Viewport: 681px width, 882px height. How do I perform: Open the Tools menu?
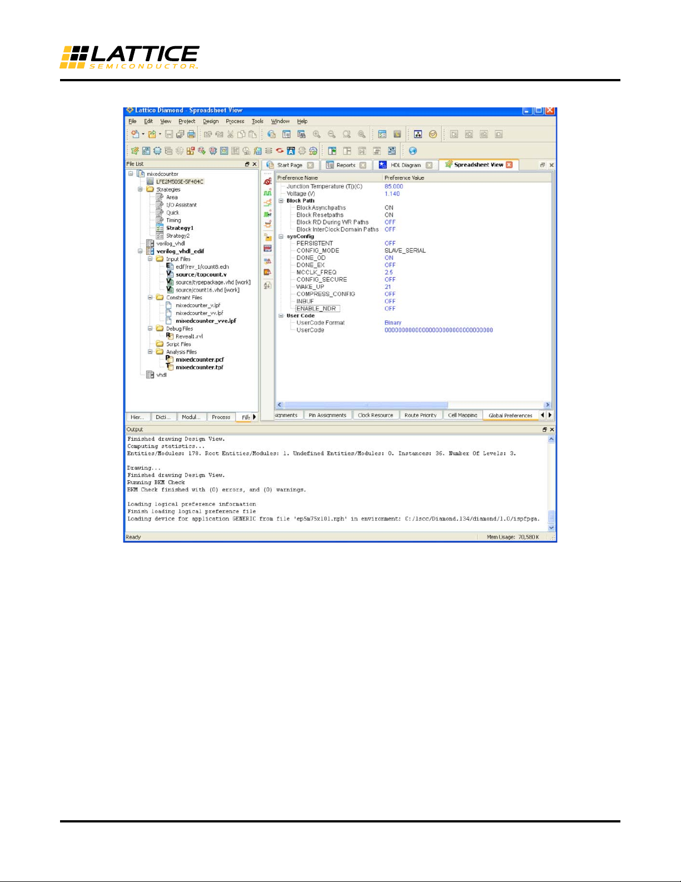pyautogui.click(x=257, y=121)
